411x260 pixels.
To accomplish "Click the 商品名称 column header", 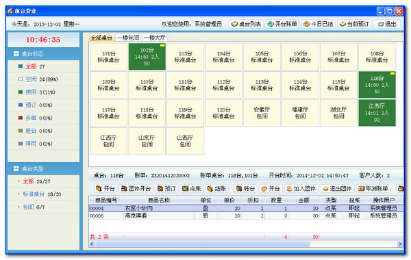I will pyautogui.click(x=159, y=200).
